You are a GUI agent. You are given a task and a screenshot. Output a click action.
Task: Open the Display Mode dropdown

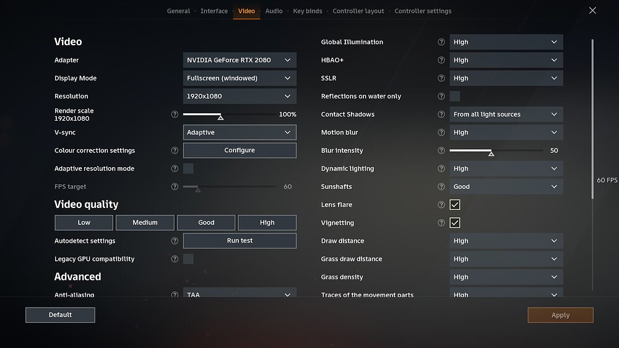coord(240,78)
